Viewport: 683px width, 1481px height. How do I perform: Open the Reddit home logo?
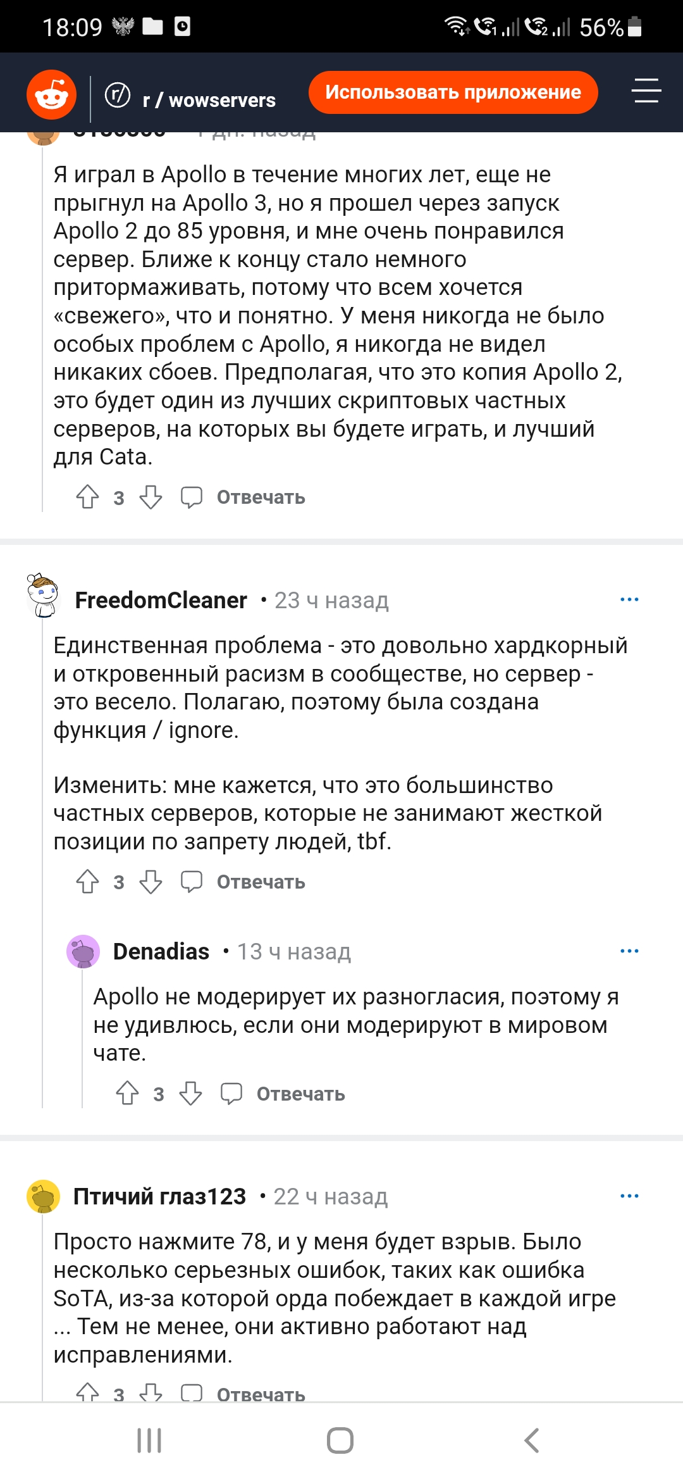[51, 95]
